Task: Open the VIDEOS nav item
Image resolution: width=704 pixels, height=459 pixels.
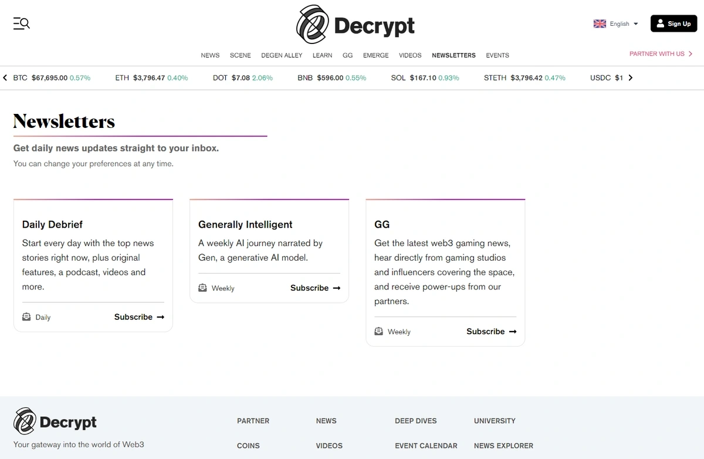Action: 410,55
